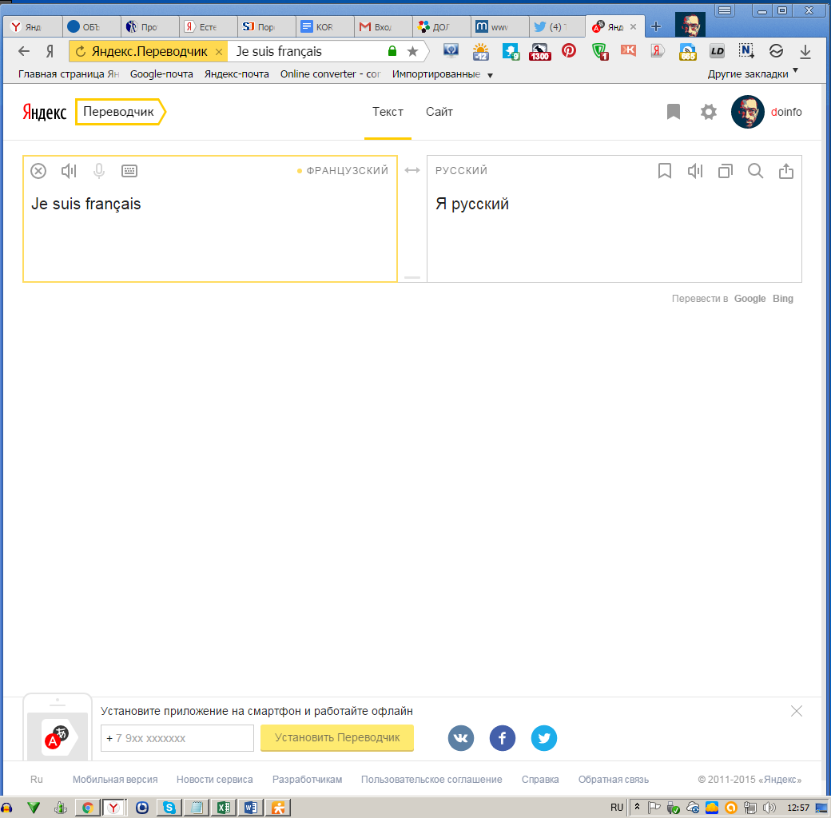Click the Яндекс logo
831x818 pixels.
click(44, 112)
